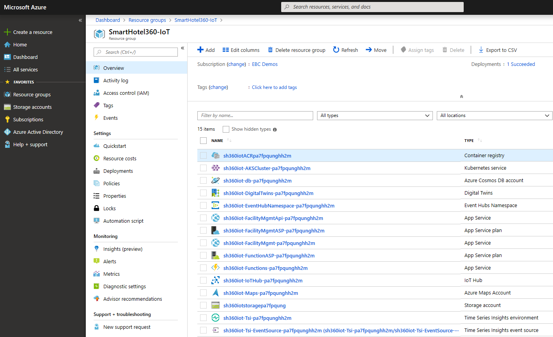
Task: Tick the checkbox for sh360iot-Maps row
Action: 203,293
